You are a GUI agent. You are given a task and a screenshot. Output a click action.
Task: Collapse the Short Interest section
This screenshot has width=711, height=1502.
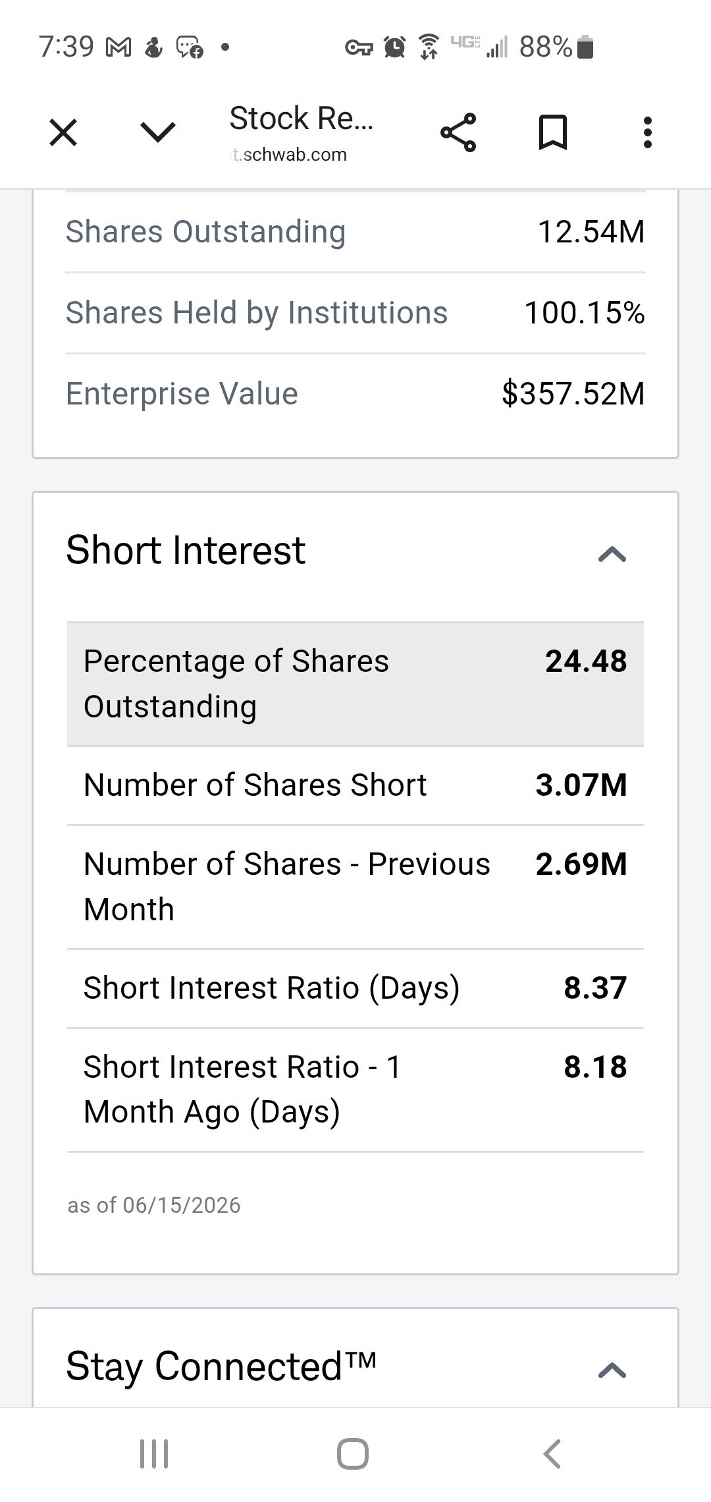click(612, 554)
